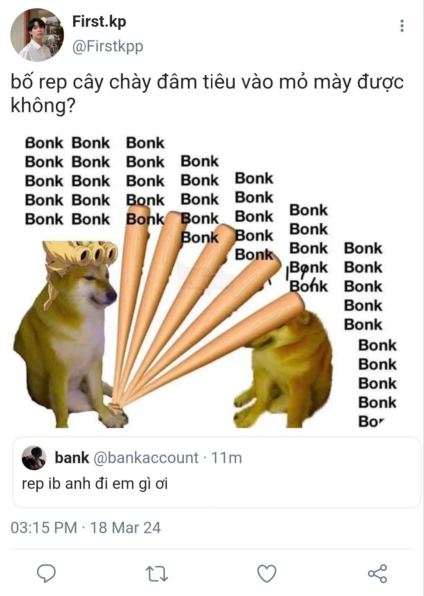The image size is (424, 596).
Task: Tap the reply speech bubble icon
Action: [x=46, y=573]
